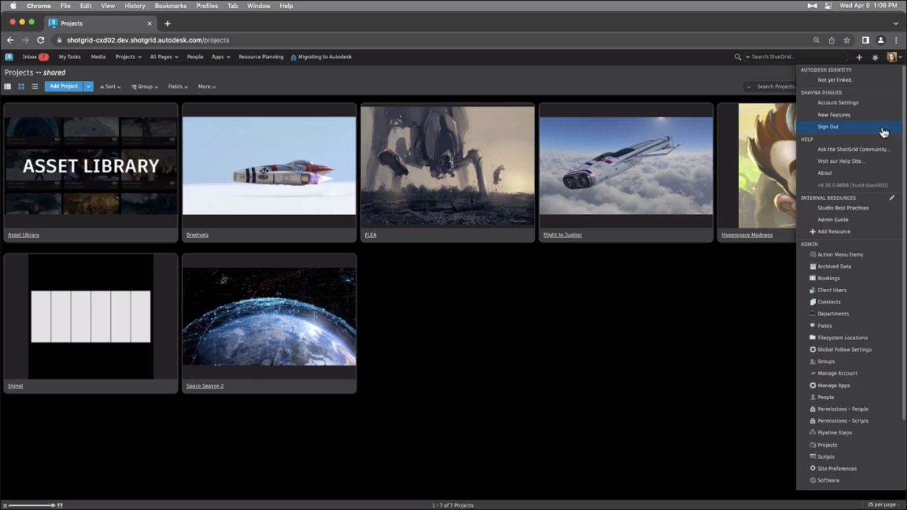
Task: Expand the Sort dropdown
Action: coord(110,86)
